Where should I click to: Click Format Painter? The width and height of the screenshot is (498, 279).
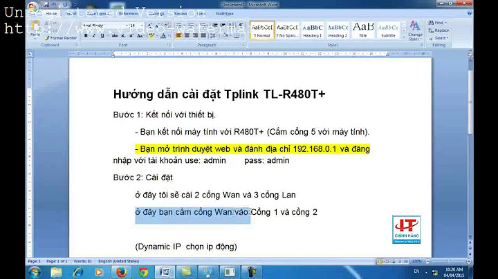click(60, 38)
